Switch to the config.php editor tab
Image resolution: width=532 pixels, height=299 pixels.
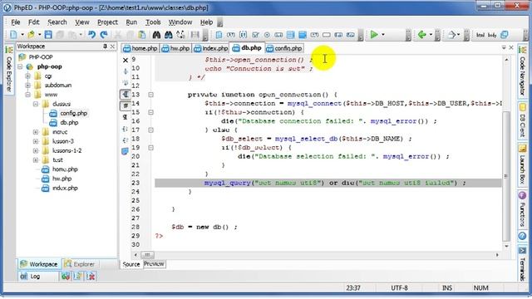[x=284, y=48]
